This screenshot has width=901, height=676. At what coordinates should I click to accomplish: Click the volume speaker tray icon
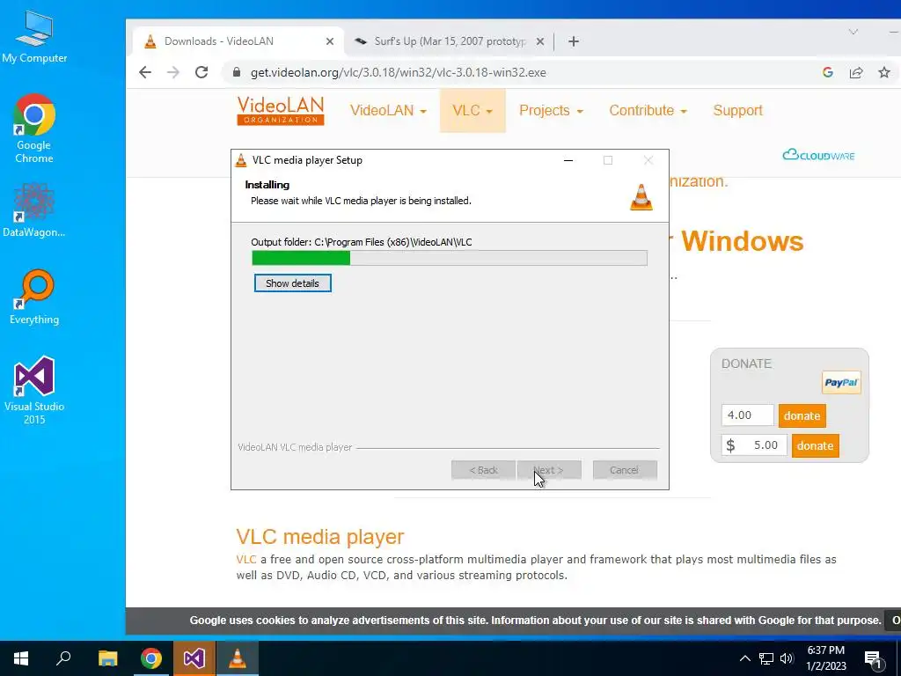787,658
